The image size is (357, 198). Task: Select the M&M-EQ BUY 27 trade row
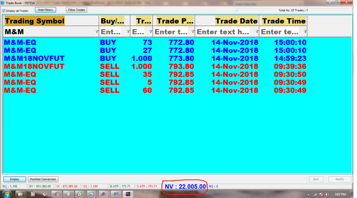pos(155,50)
